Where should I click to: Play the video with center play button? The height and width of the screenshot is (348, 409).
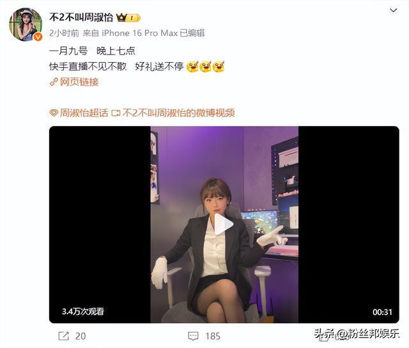tap(224, 225)
